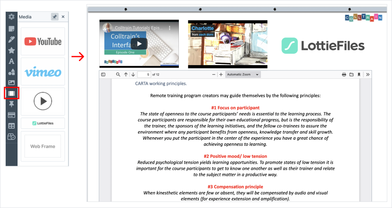This screenshot has width=392, height=208.
Task: Click the '#3 Compensation principle' heading
Action: pos(235,186)
